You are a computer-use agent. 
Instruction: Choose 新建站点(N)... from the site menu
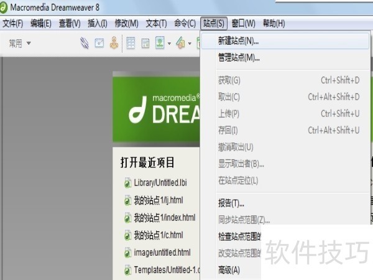285,41
